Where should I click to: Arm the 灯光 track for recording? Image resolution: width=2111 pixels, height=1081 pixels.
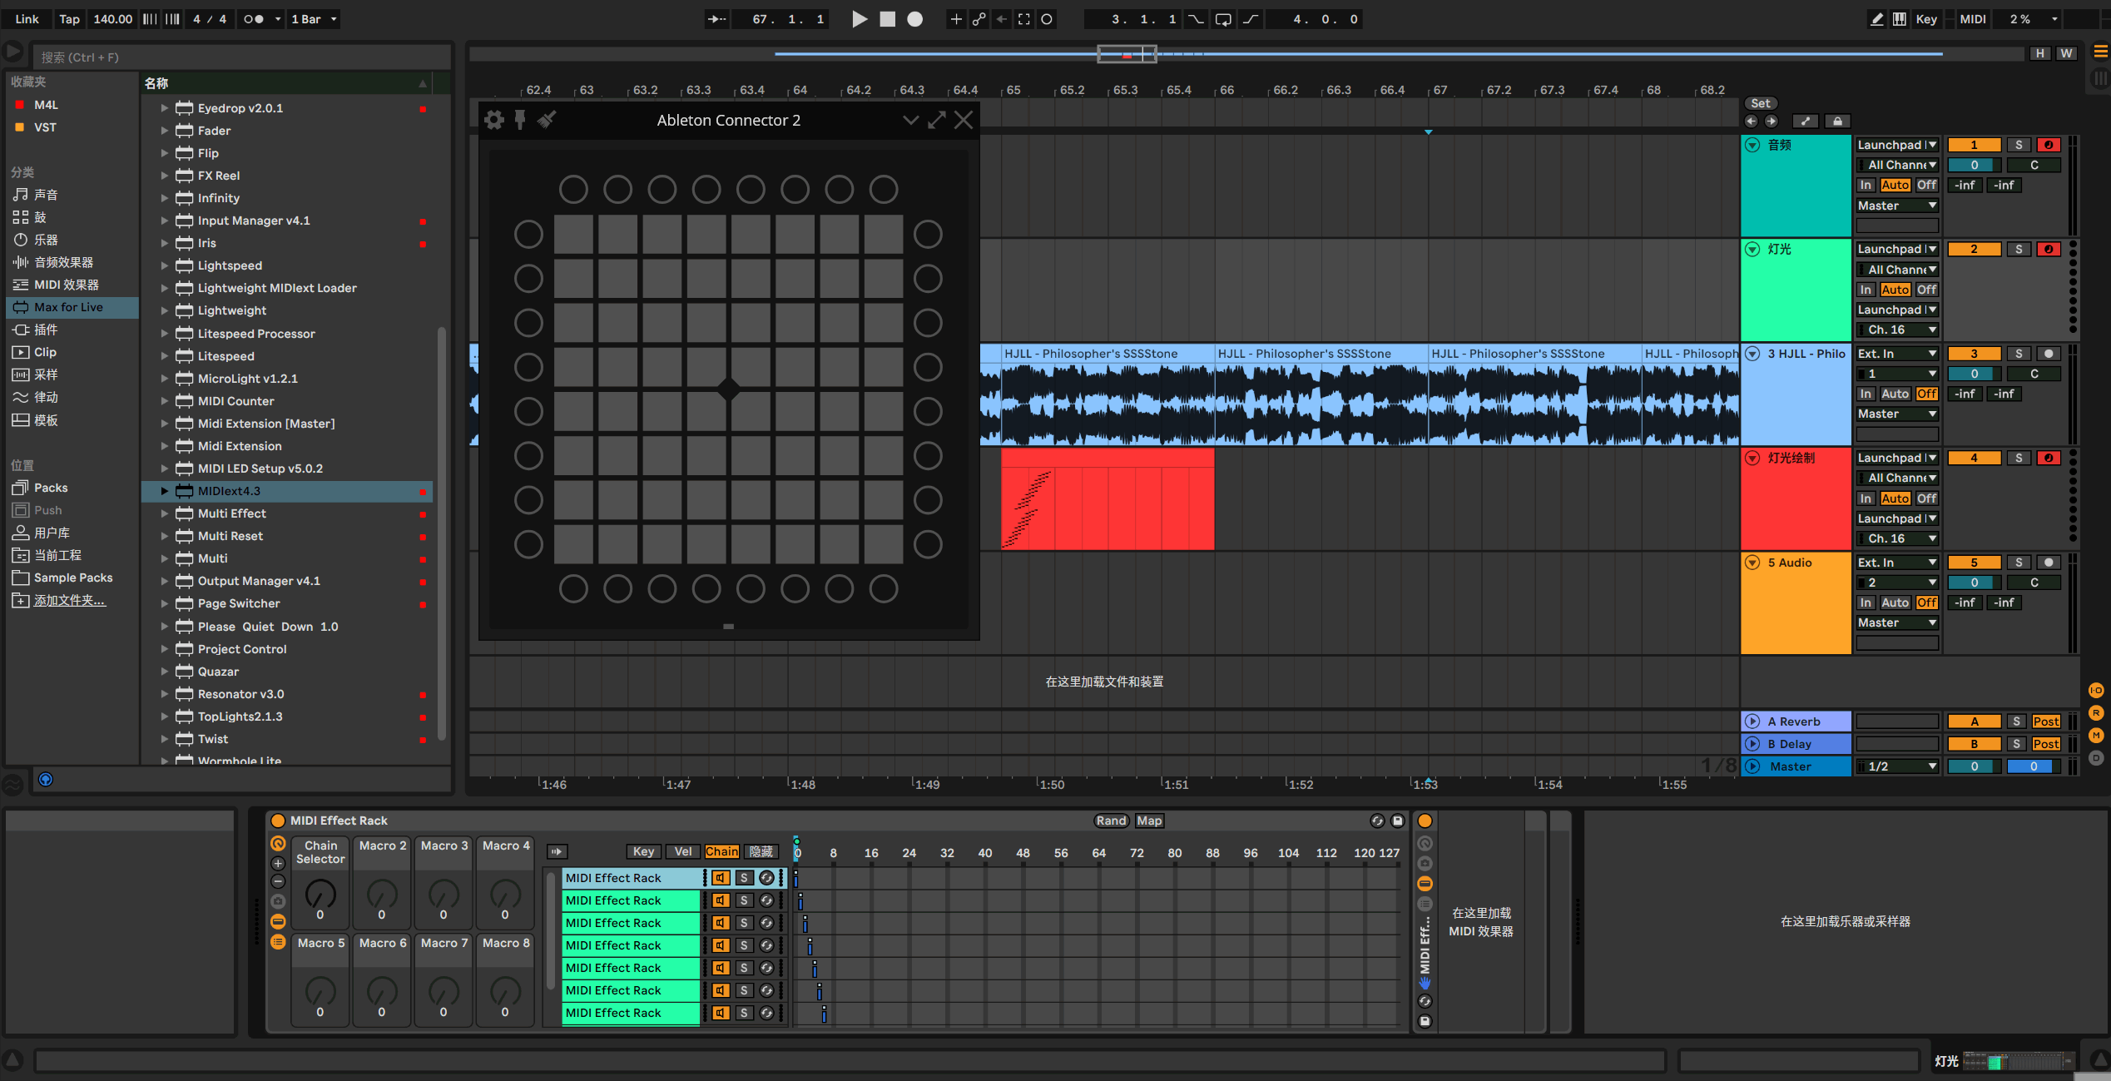2048,249
